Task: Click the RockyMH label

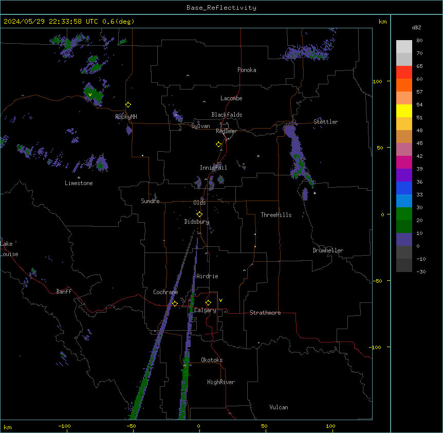Action: [x=126, y=117]
